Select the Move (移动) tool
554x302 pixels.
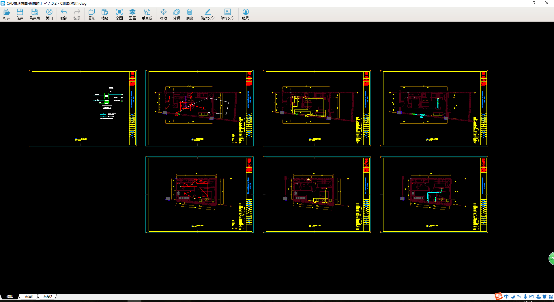click(x=163, y=14)
